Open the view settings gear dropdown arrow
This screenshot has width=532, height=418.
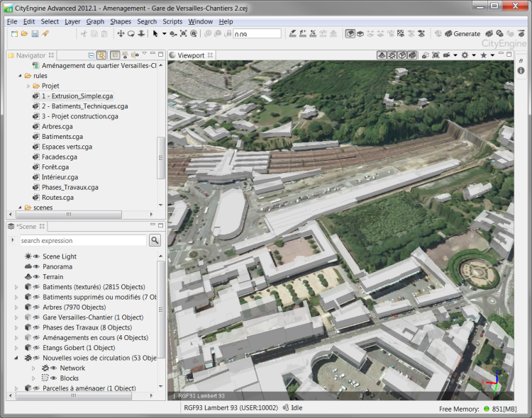click(x=474, y=55)
